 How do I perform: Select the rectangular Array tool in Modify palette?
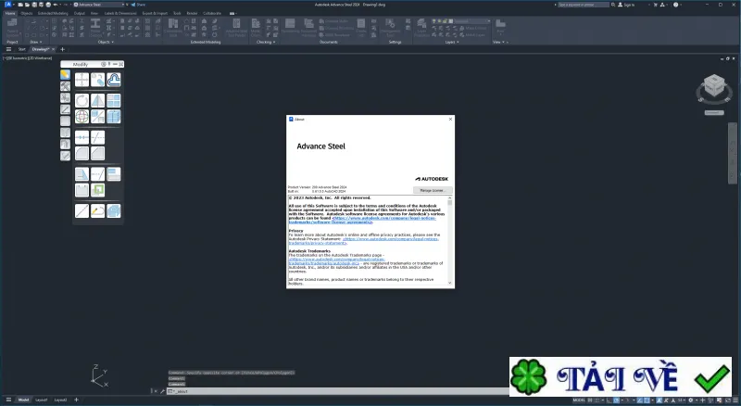(x=113, y=100)
